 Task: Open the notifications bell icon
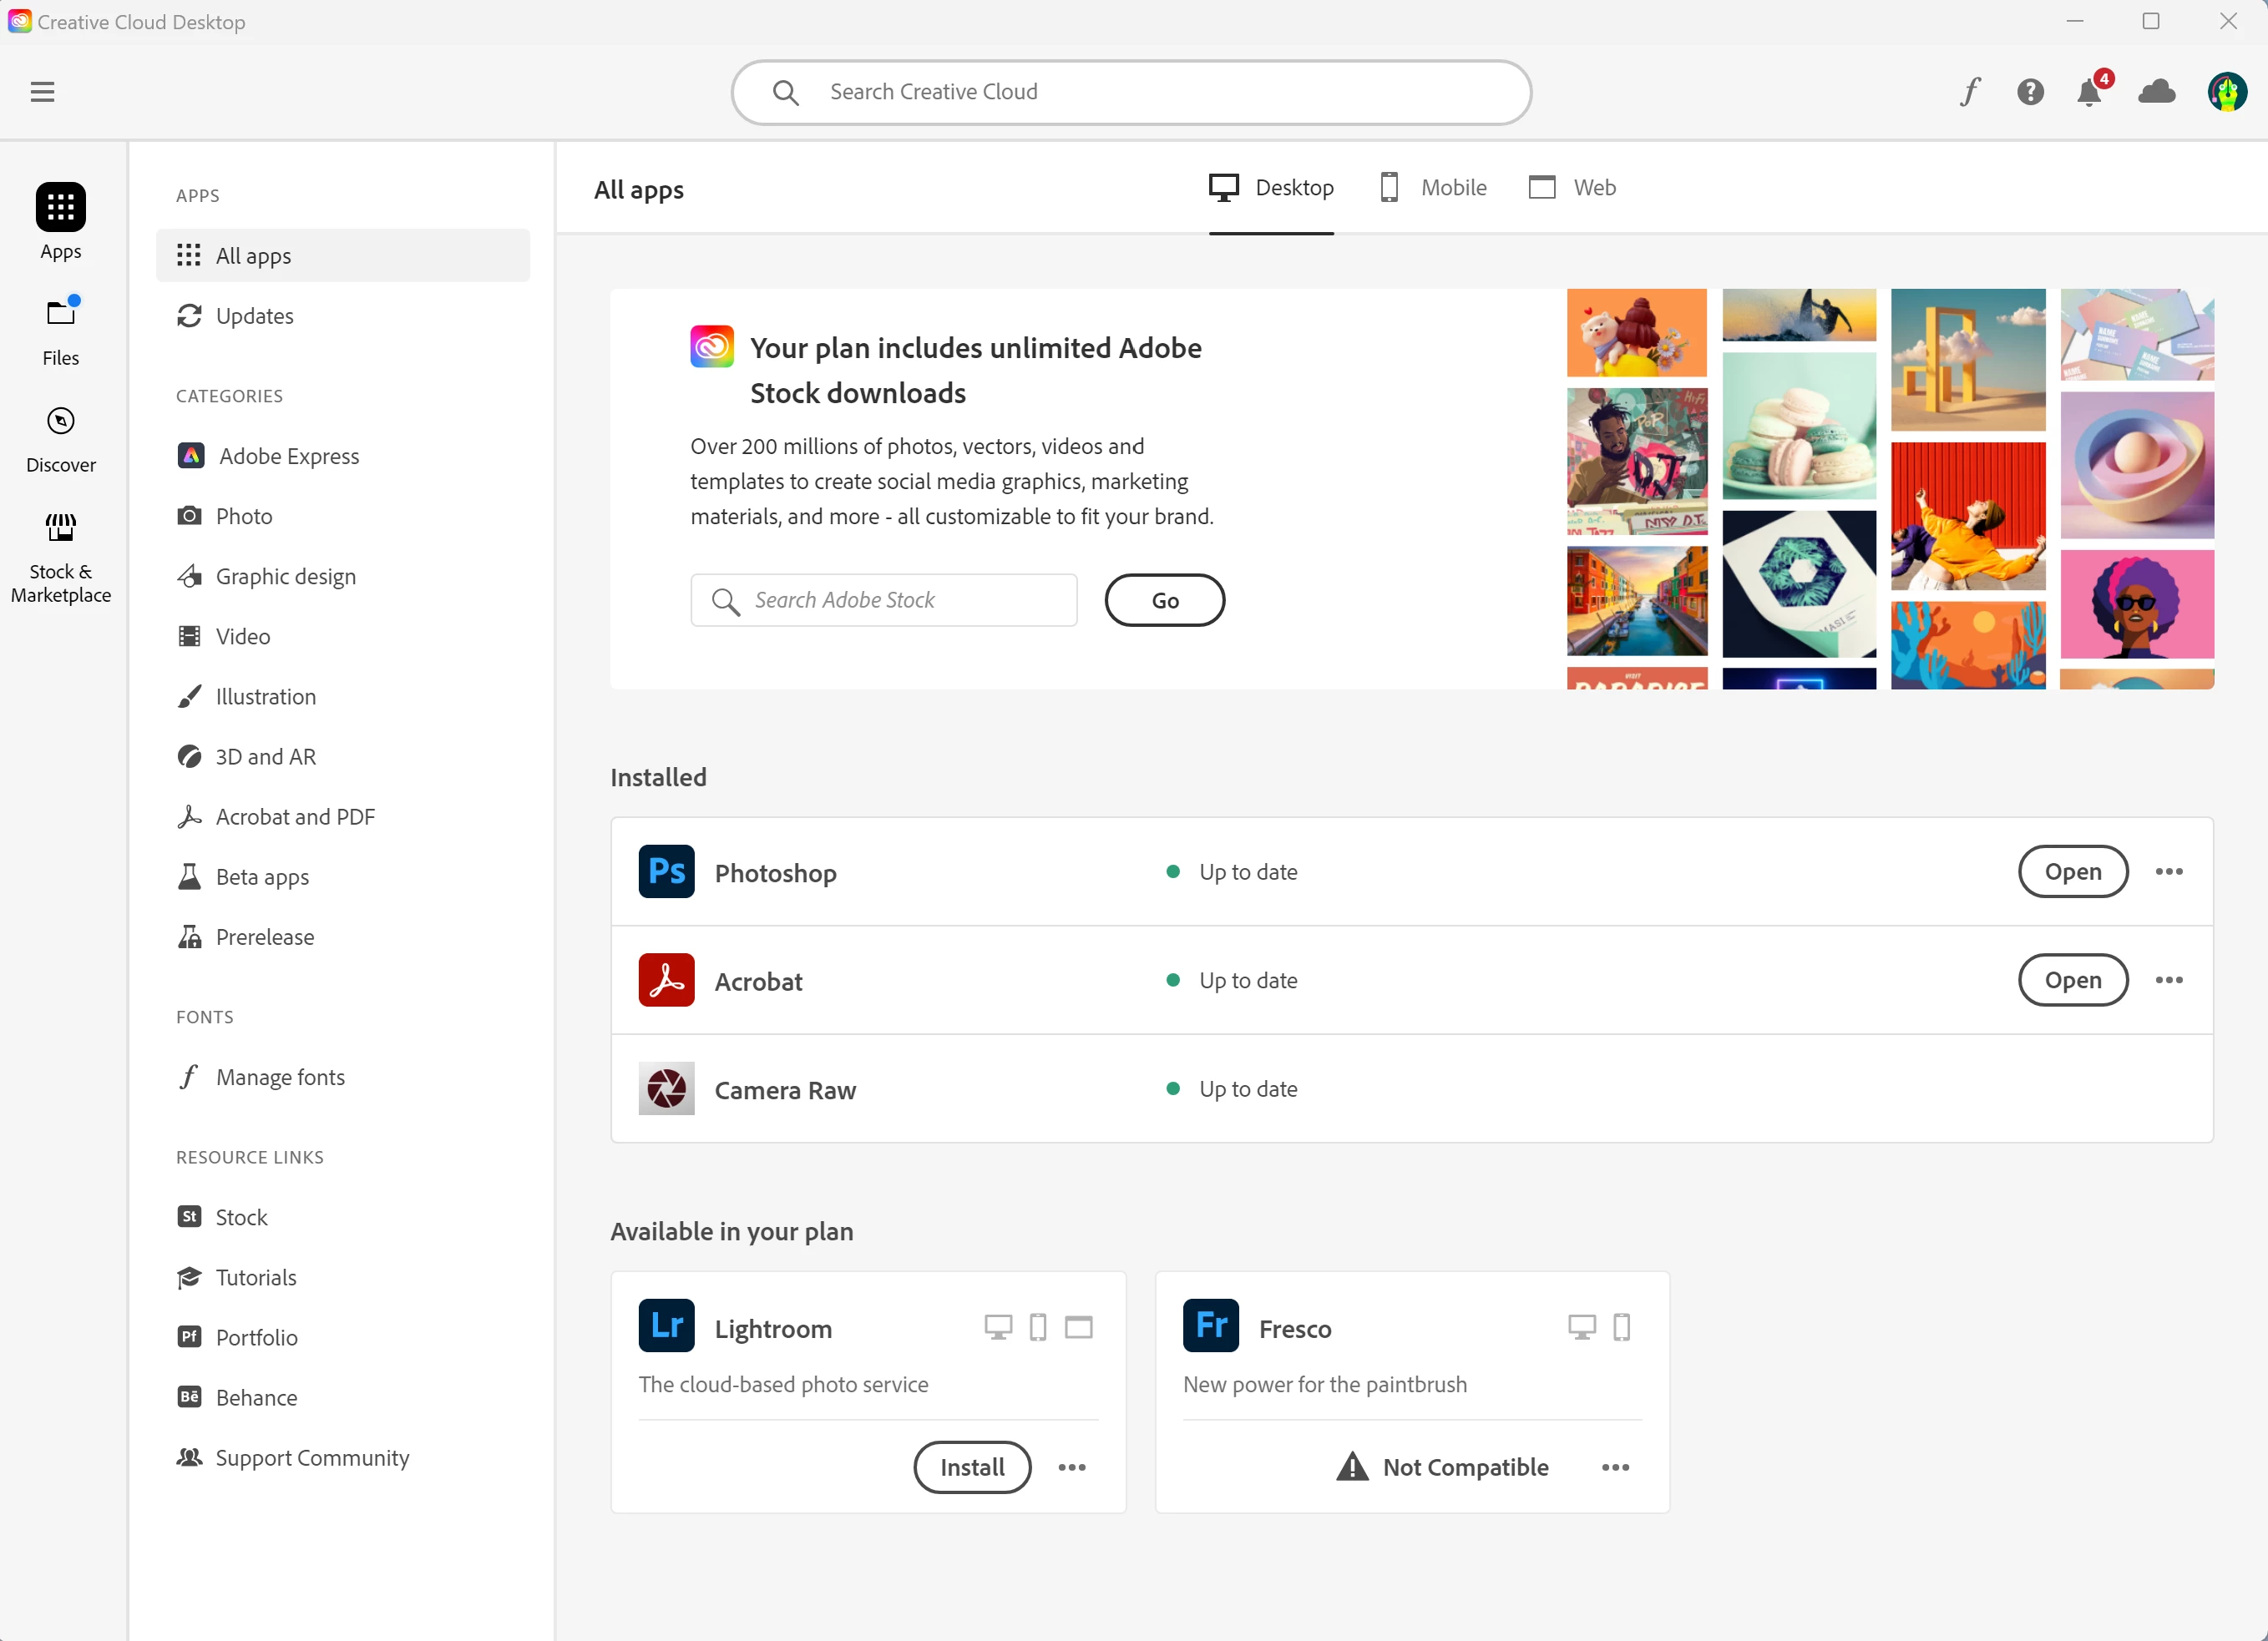coord(2089,93)
